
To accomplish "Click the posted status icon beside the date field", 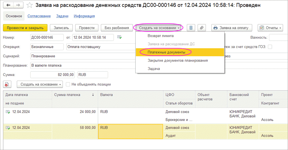I will tap(120, 37).
